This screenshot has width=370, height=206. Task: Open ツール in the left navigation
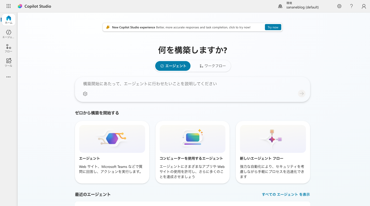click(9, 63)
